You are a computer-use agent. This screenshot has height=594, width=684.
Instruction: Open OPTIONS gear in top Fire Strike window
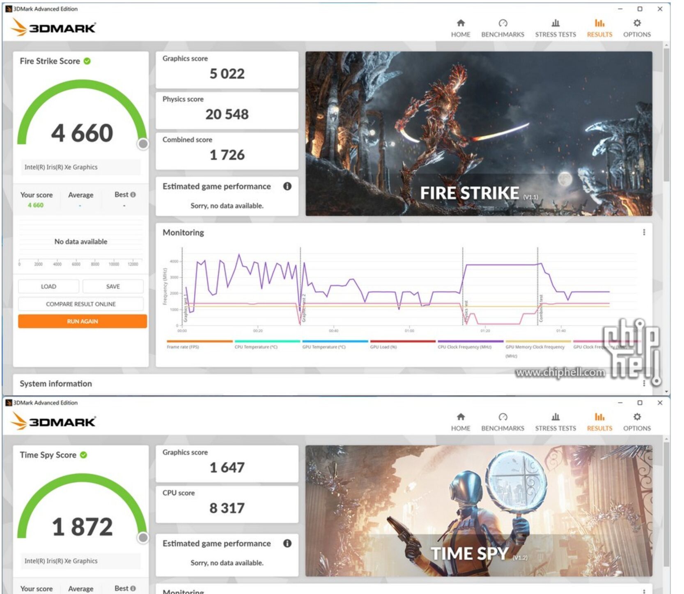(x=637, y=28)
